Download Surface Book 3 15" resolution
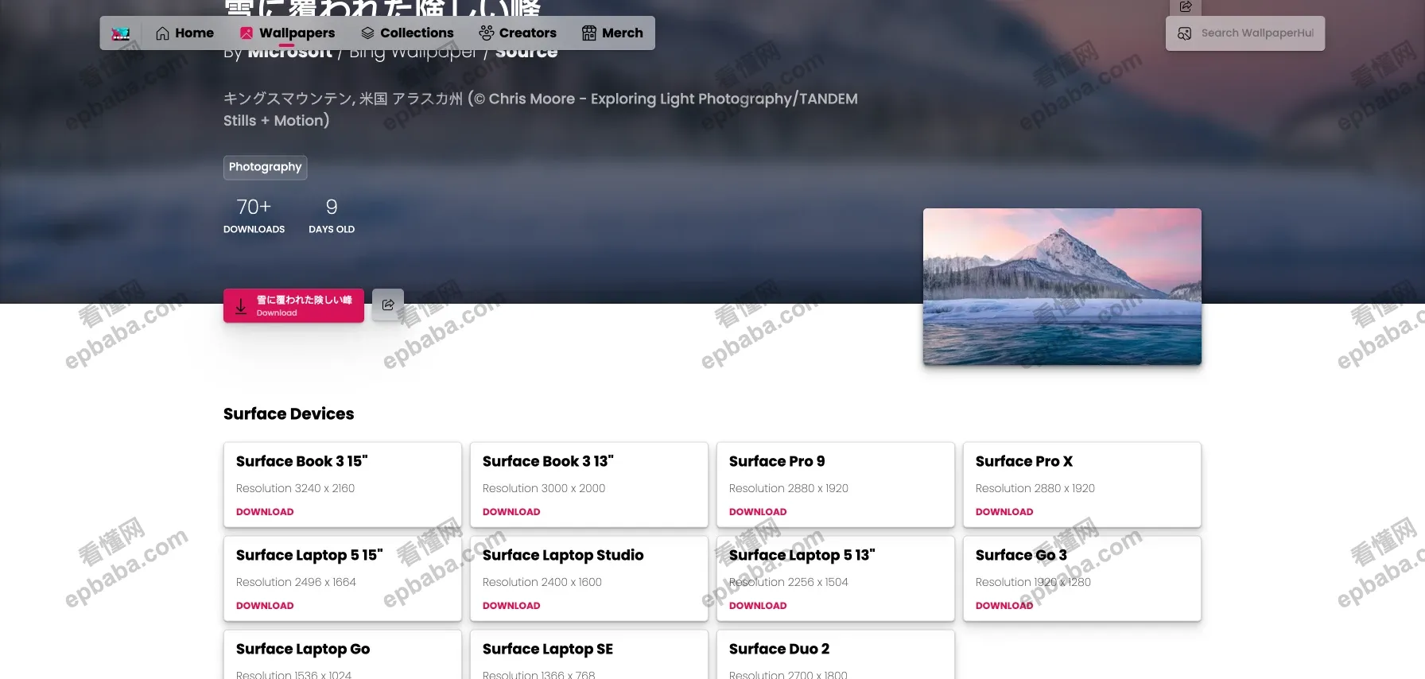This screenshot has width=1425, height=679. (265, 512)
